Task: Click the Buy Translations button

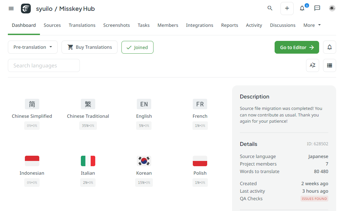Action: 89,47
